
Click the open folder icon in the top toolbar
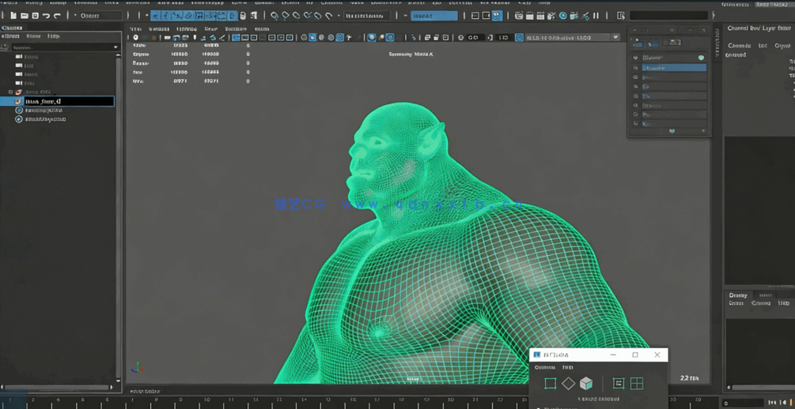click(x=25, y=16)
